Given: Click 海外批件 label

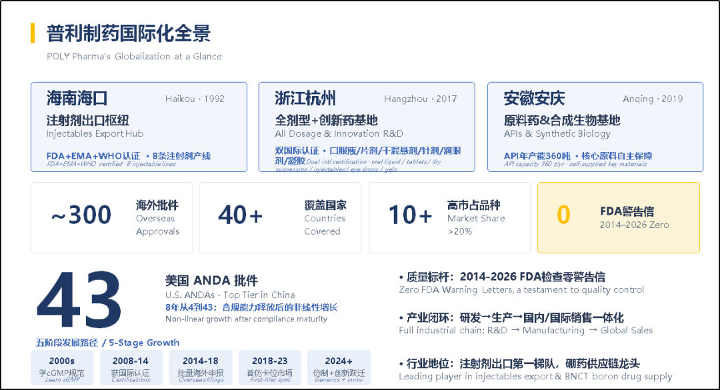Looking at the screenshot, I should pyautogui.click(x=157, y=205).
